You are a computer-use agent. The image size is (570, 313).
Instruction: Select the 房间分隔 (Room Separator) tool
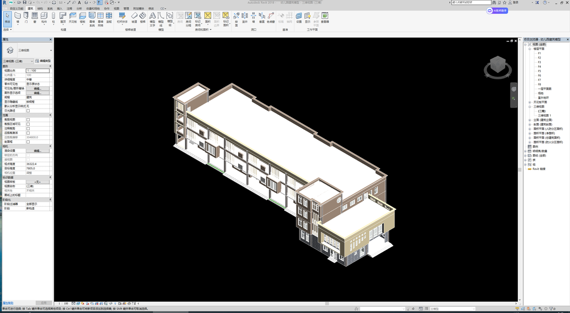pos(188,19)
